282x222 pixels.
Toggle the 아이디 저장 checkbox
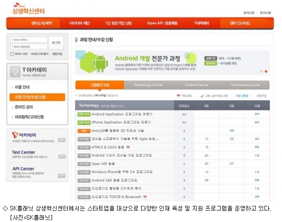(12, 54)
